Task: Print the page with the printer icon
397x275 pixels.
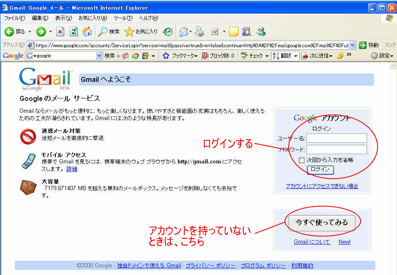Action: (x=200, y=32)
